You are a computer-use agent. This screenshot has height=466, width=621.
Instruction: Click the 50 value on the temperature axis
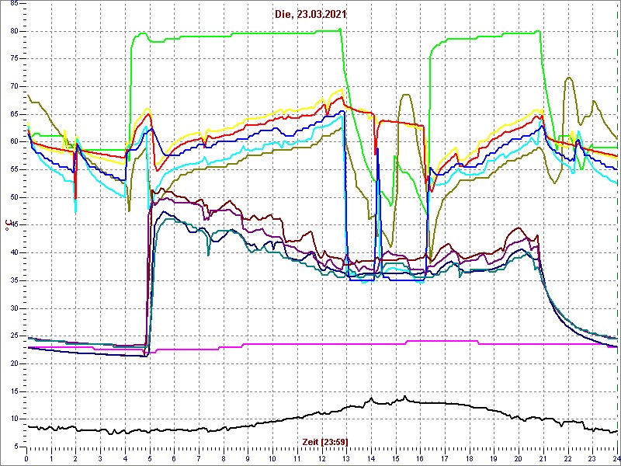tap(13, 197)
